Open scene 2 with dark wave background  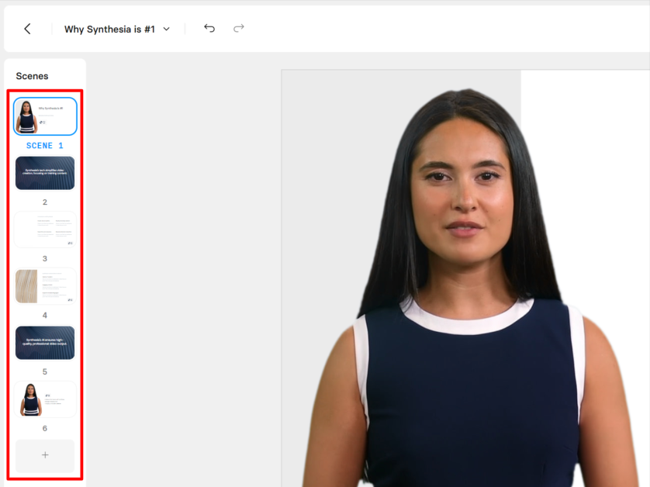(x=45, y=173)
